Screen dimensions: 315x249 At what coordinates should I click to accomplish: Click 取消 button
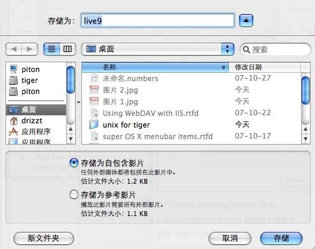point(230,238)
